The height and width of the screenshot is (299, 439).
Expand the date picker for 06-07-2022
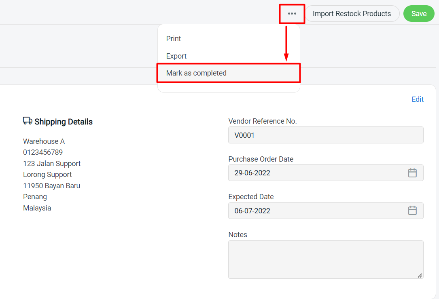pos(412,211)
